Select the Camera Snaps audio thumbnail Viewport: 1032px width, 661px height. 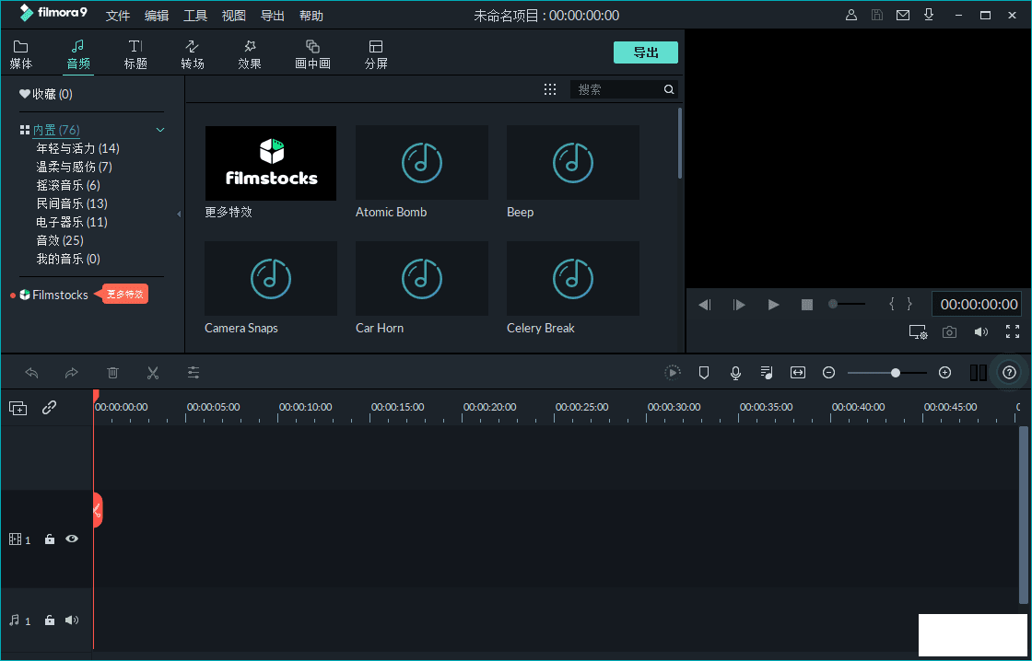click(271, 278)
